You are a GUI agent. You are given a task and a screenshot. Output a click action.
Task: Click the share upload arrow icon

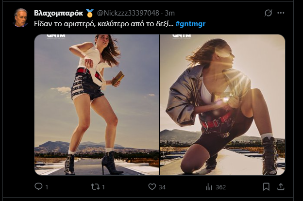[281, 186]
